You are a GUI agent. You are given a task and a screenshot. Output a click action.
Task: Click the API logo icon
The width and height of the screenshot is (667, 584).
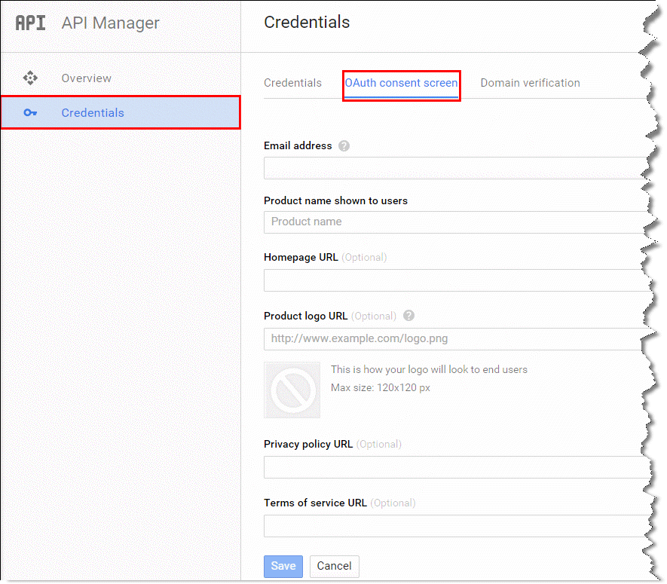click(30, 23)
